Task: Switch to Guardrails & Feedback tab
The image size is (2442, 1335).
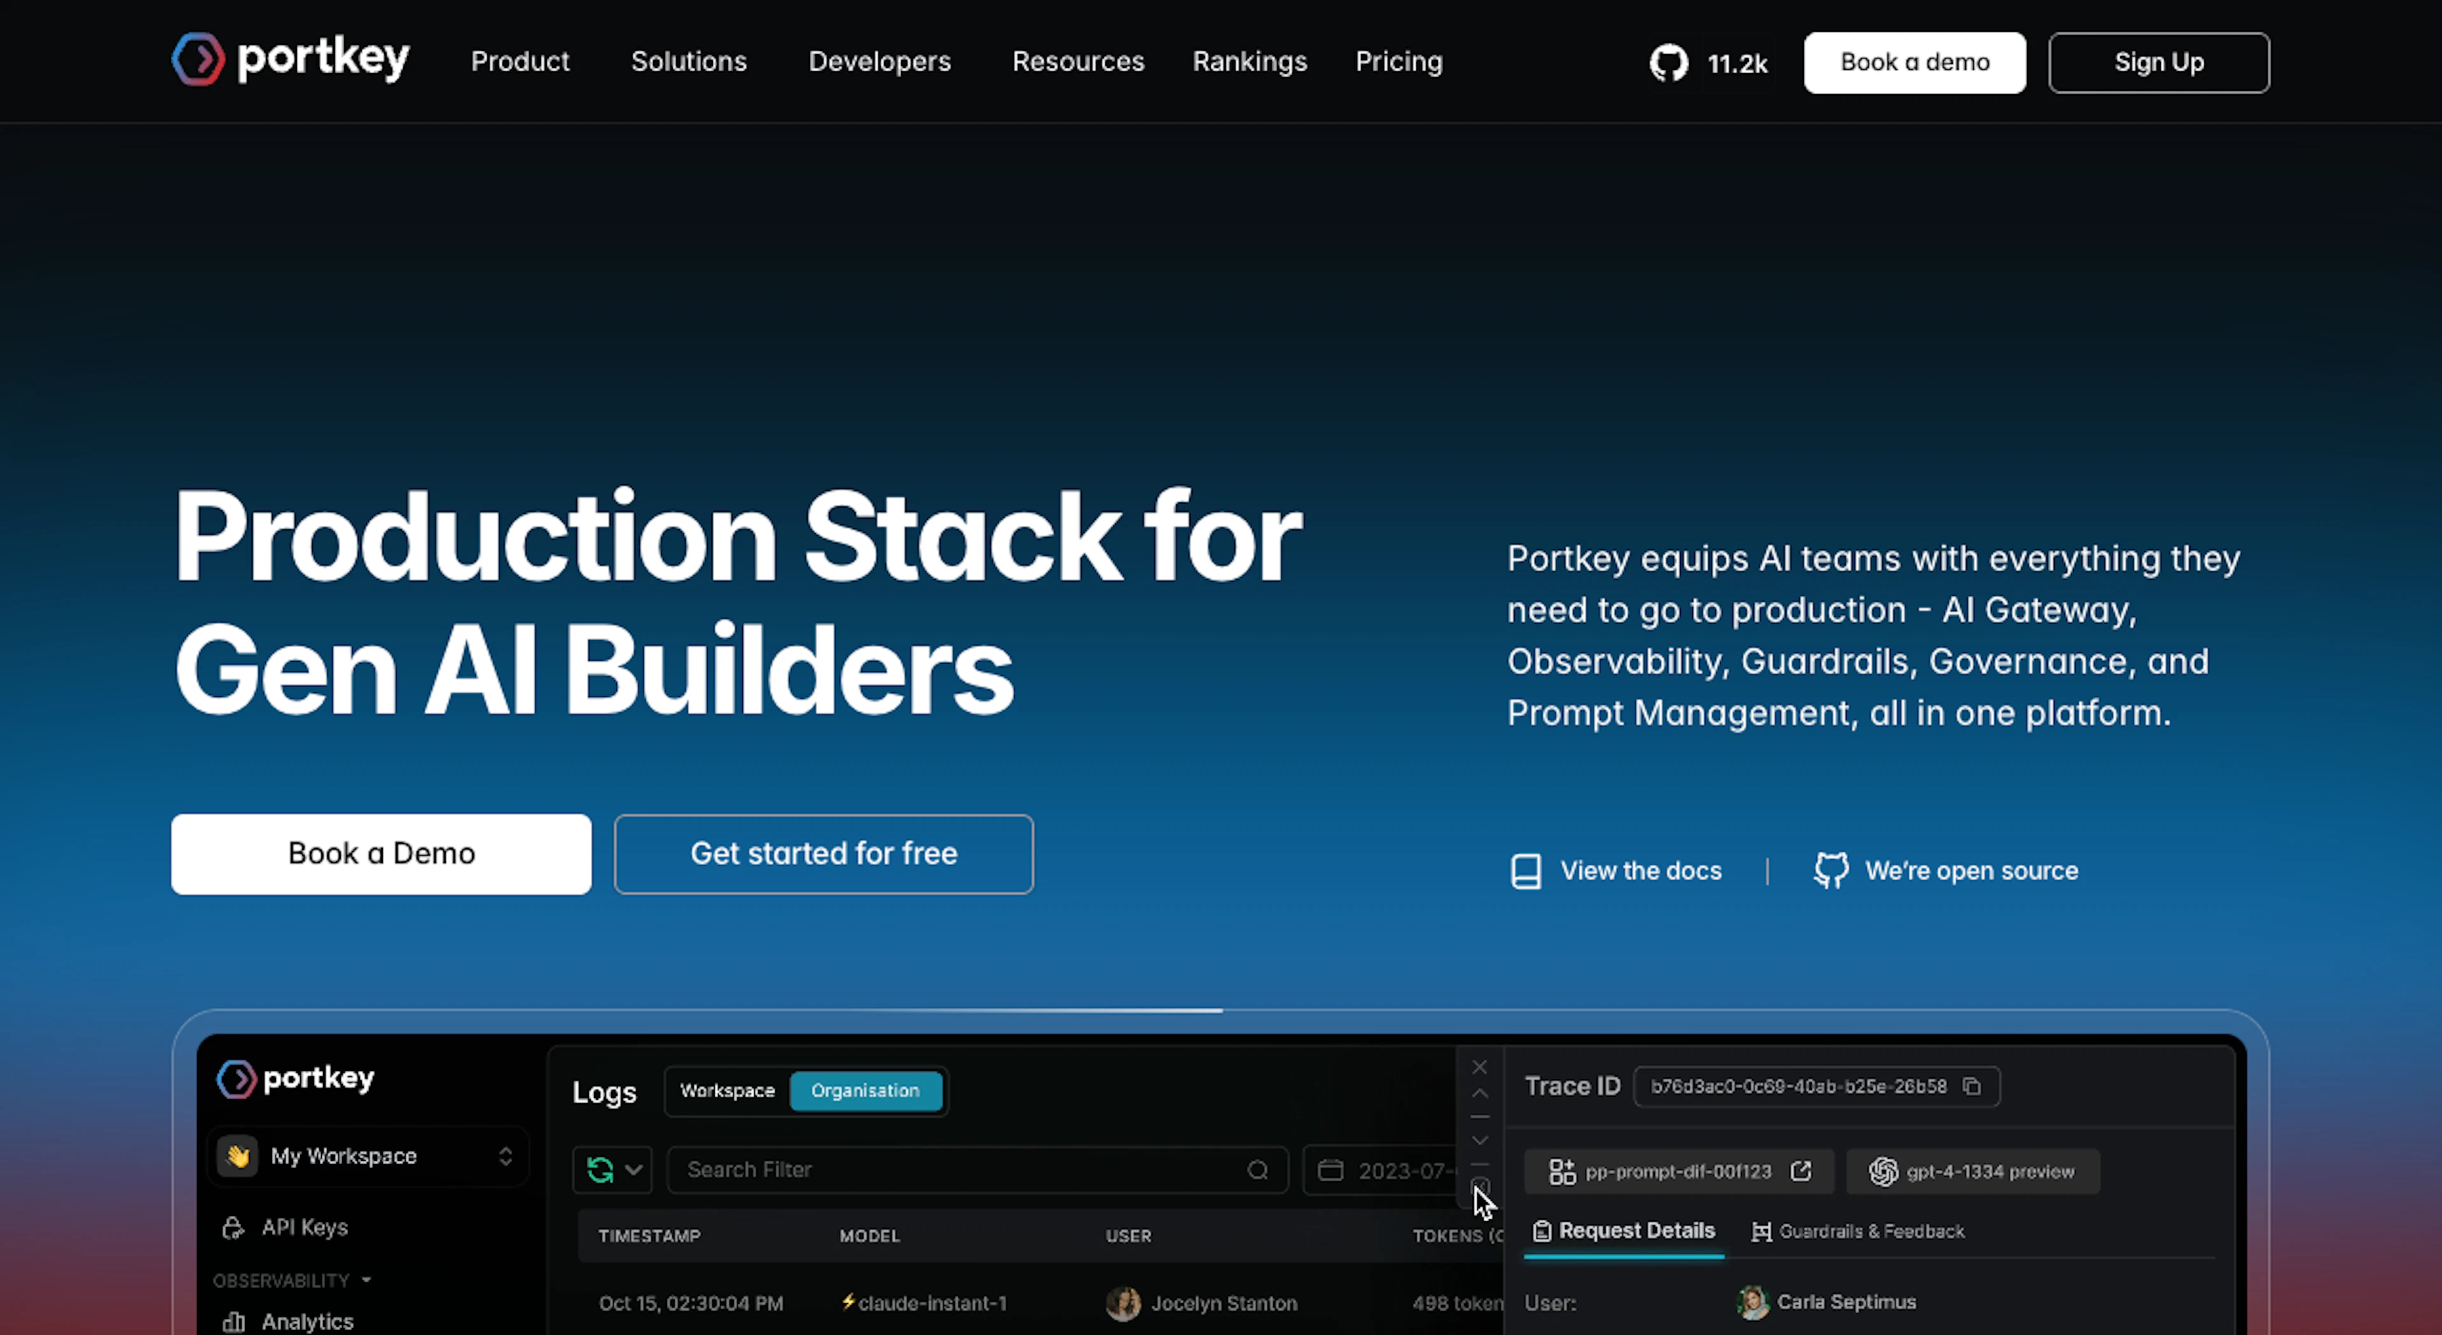Action: (x=1858, y=1231)
